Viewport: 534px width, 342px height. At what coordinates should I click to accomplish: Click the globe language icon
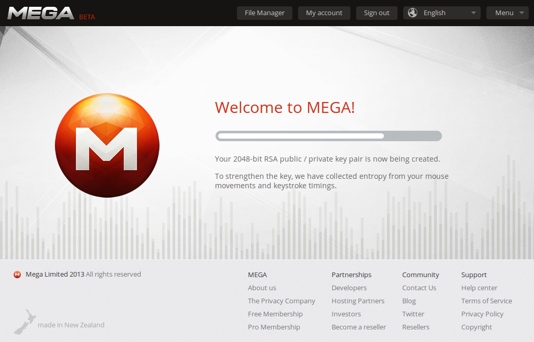click(413, 13)
